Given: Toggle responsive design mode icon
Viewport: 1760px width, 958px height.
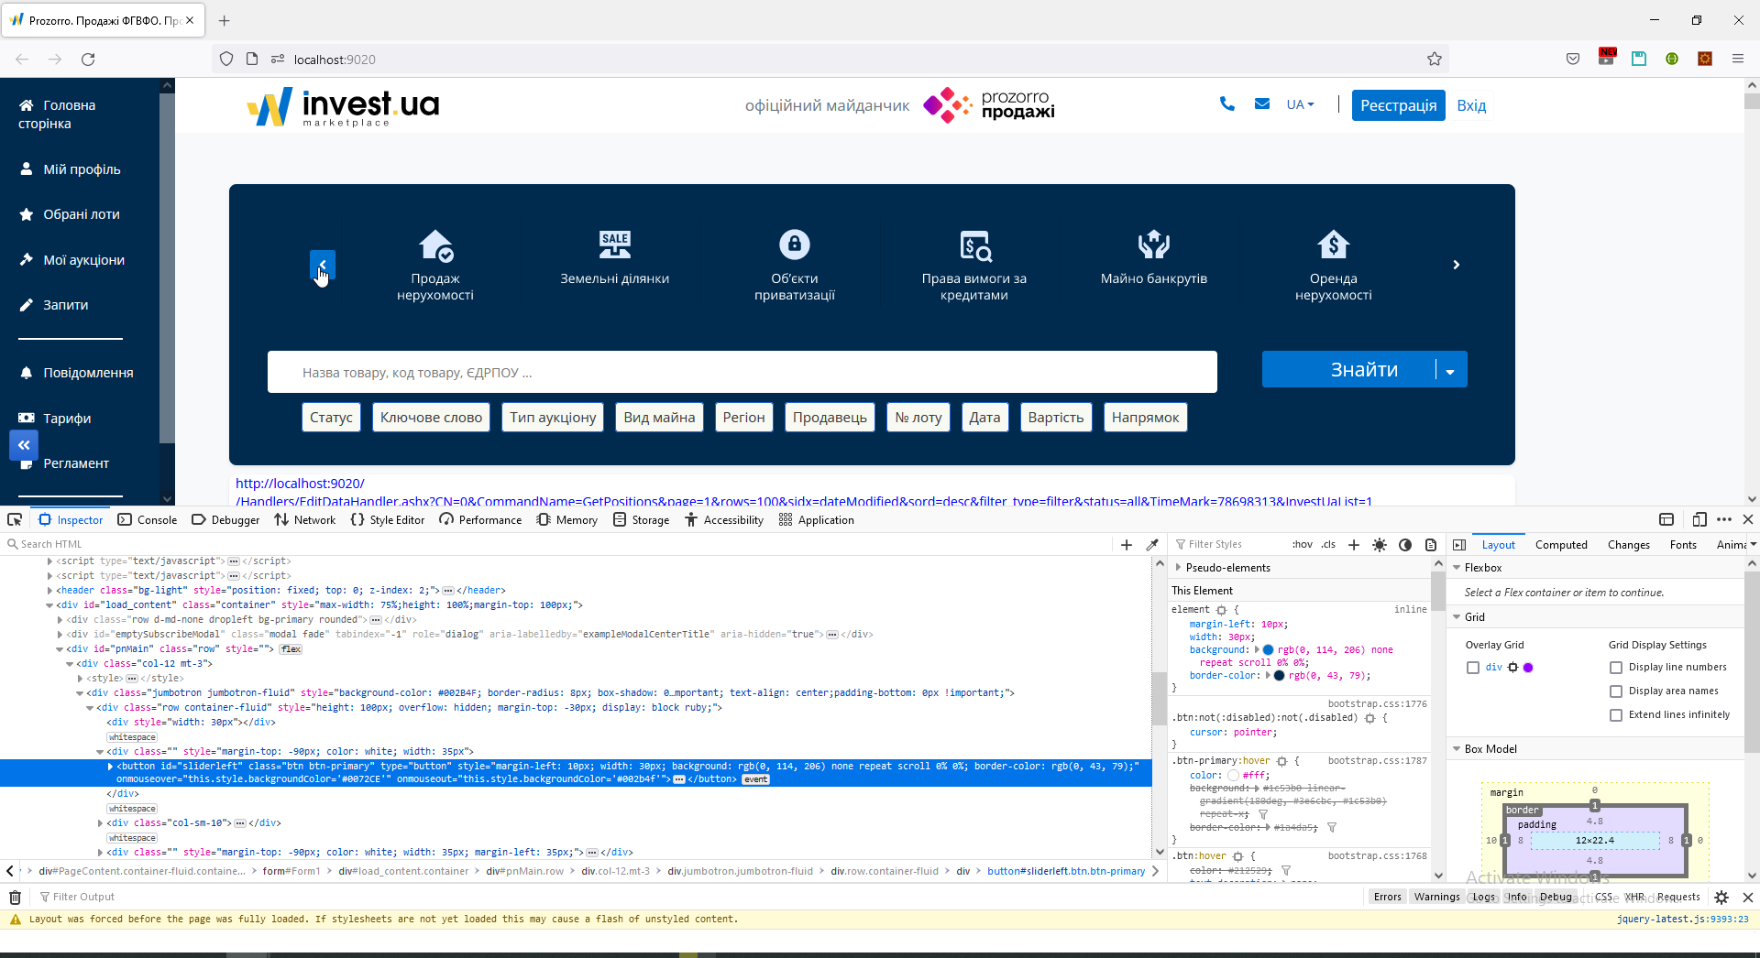Looking at the screenshot, I should click(1699, 519).
